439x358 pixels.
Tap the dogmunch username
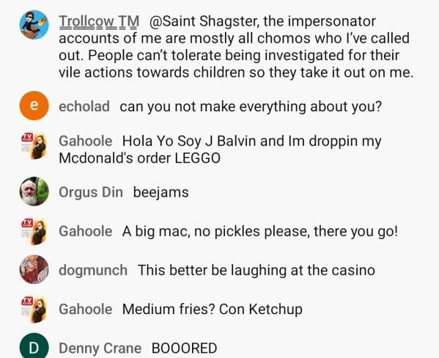[93, 270]
